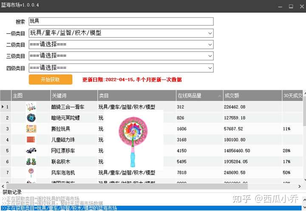Click thumbnail image for 风车泡泡机

pyautogui.click(x=31, y=172)
